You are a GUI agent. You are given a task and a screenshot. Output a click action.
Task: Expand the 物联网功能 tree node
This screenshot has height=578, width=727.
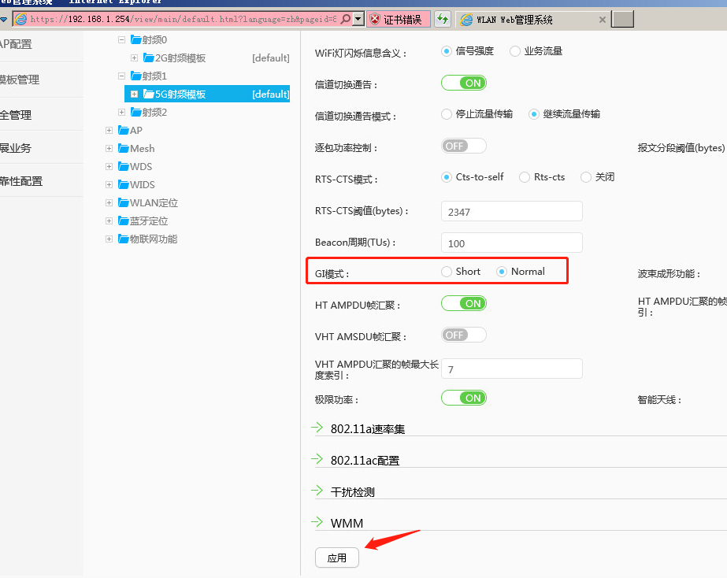pos(109,239)
